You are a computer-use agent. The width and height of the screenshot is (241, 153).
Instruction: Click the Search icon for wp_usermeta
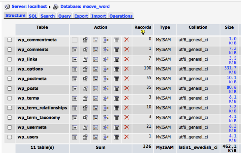95,127
